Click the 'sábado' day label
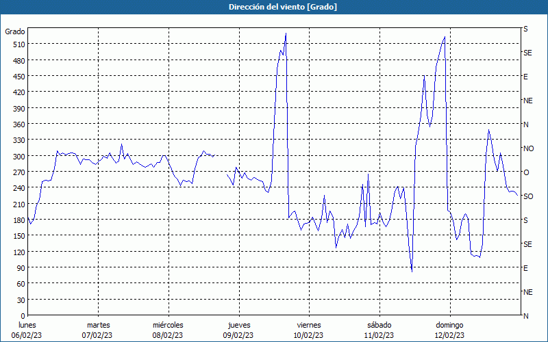The image size is (548, 342). [379, 325]
